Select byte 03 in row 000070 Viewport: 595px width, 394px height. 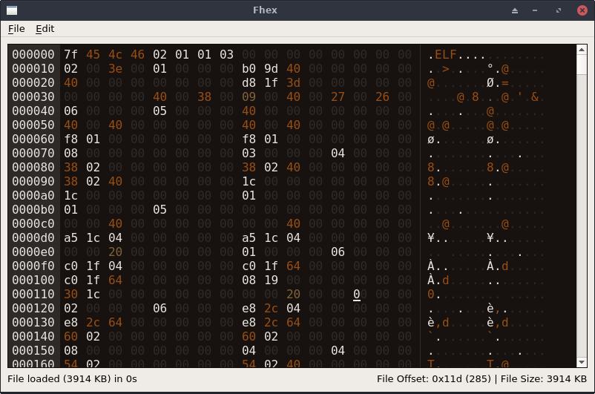click(249, 154)
